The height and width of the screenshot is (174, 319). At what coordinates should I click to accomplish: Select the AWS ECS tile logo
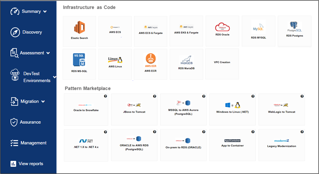point(115,27)
